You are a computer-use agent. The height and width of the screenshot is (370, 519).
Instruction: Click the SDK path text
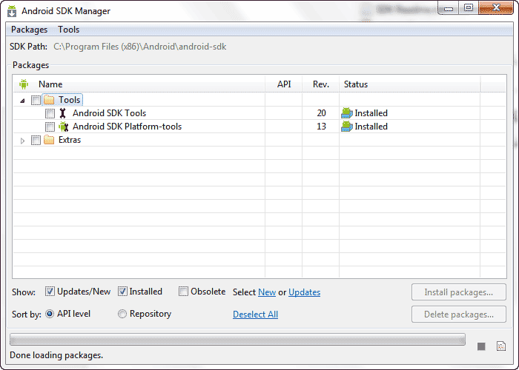140,47
